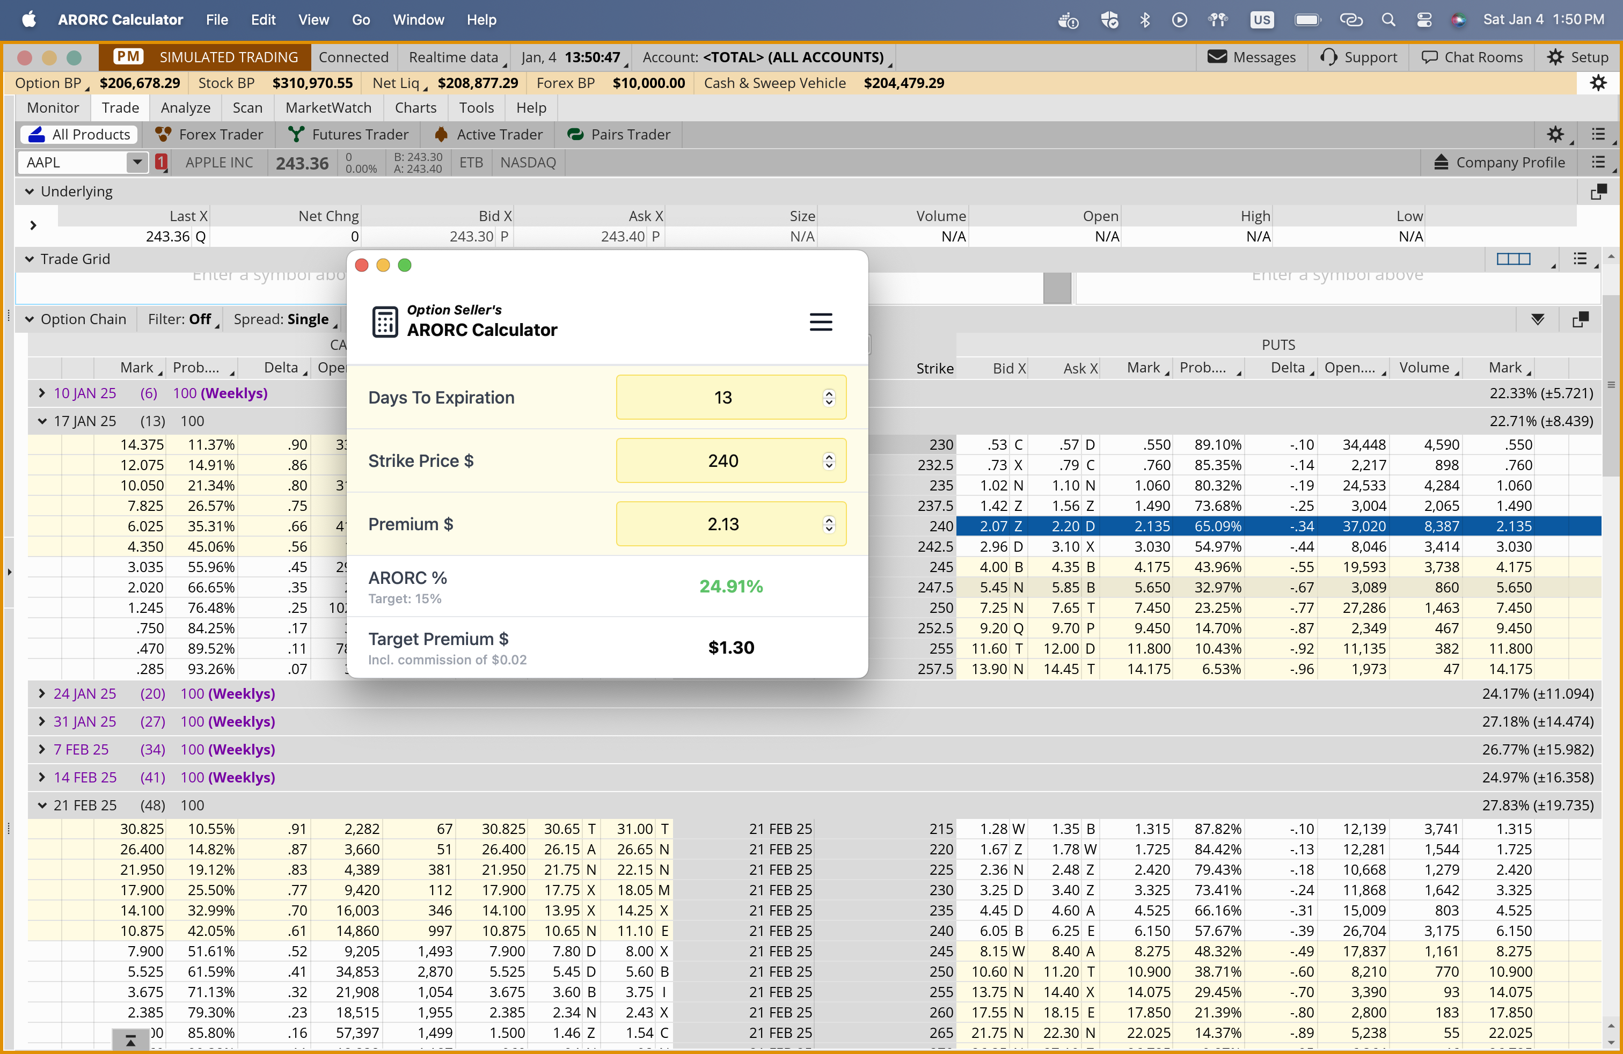Open the File menu

tap(217, 20)
